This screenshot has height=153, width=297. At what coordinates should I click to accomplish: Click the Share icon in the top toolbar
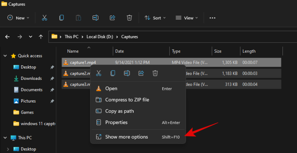click(112, 18)
